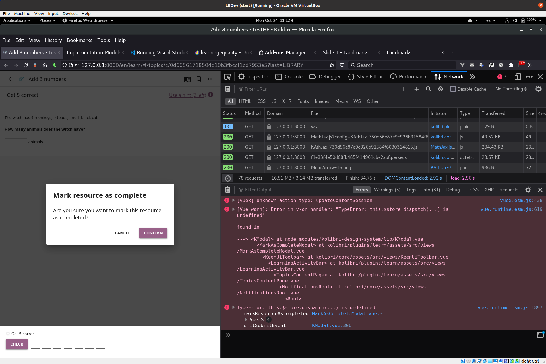The height and width of the screenshot is (364, 546).
Task: Click CONFIRM in the mark complete dialog
Action: click(x=153, y=233)
